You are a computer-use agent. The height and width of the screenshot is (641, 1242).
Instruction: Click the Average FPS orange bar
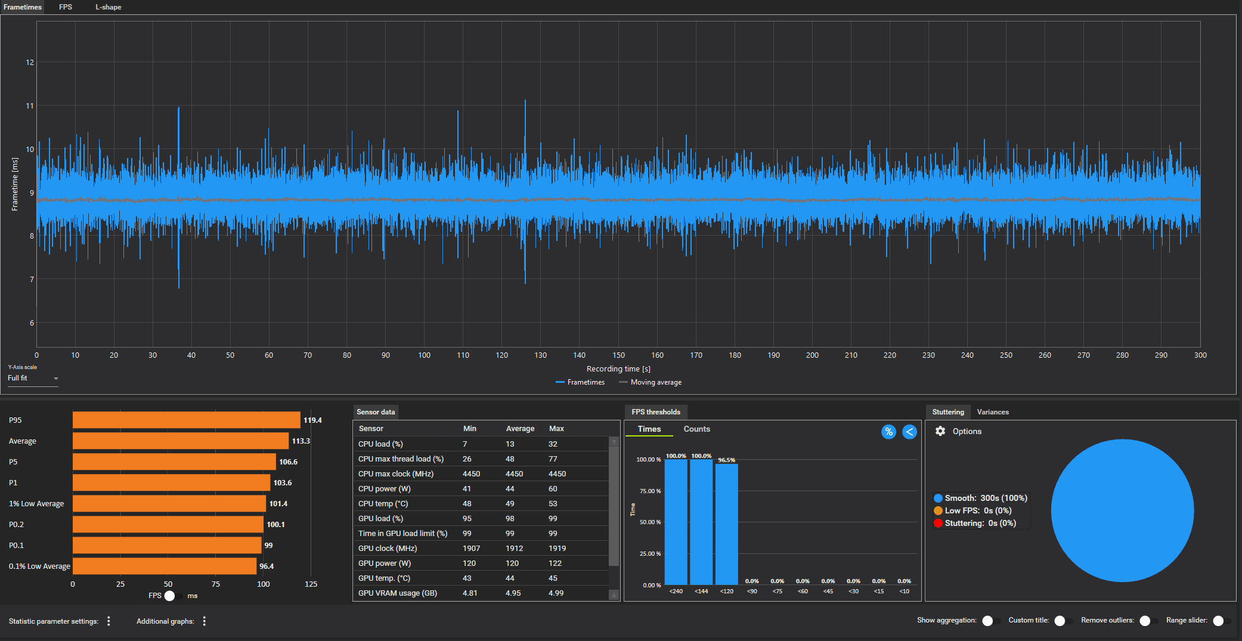pos(181,441)
